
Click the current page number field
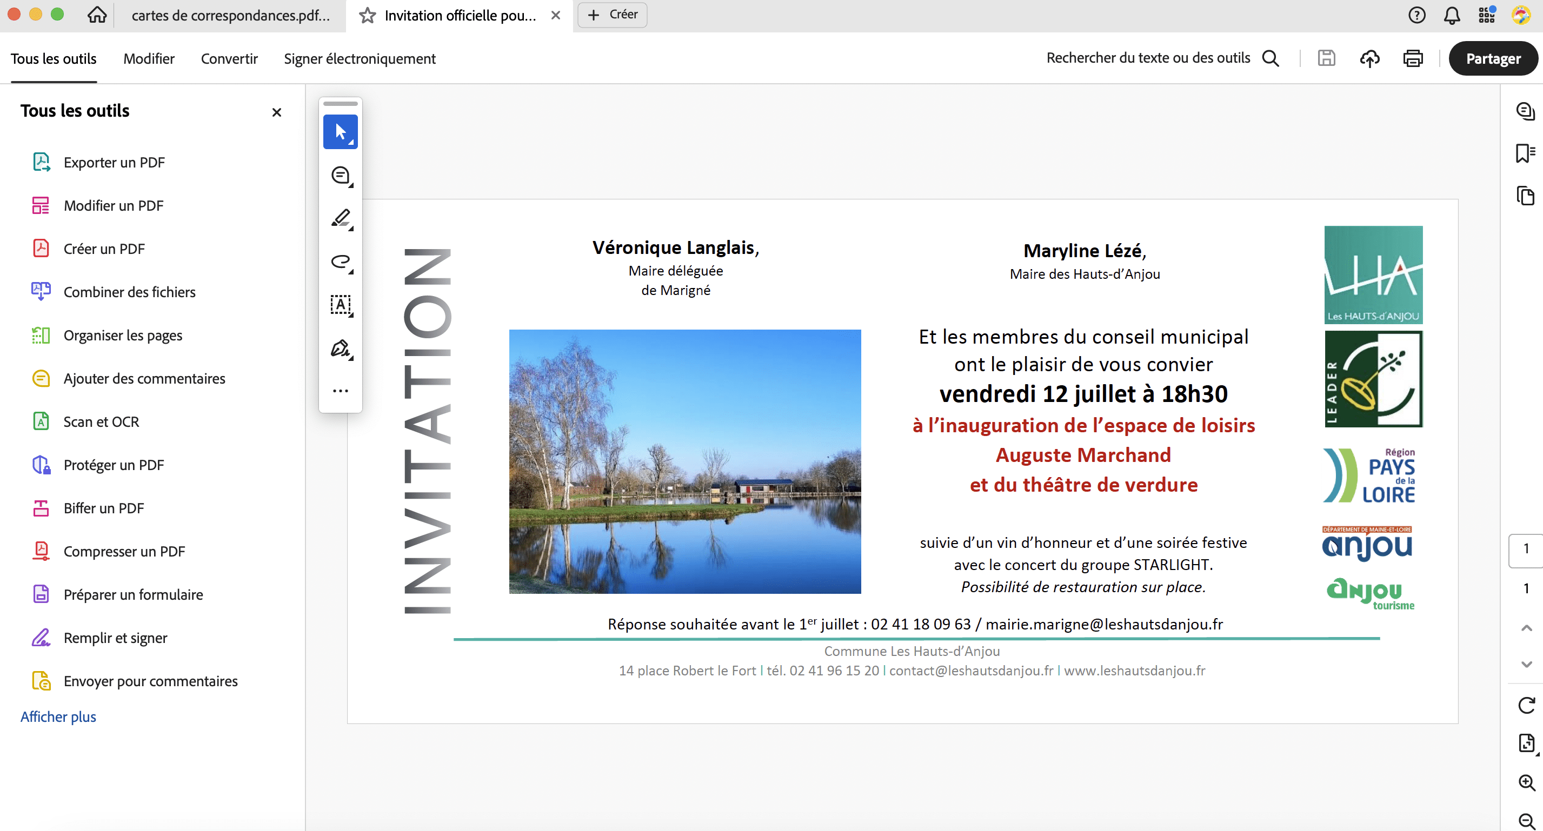click(1526, 549)
